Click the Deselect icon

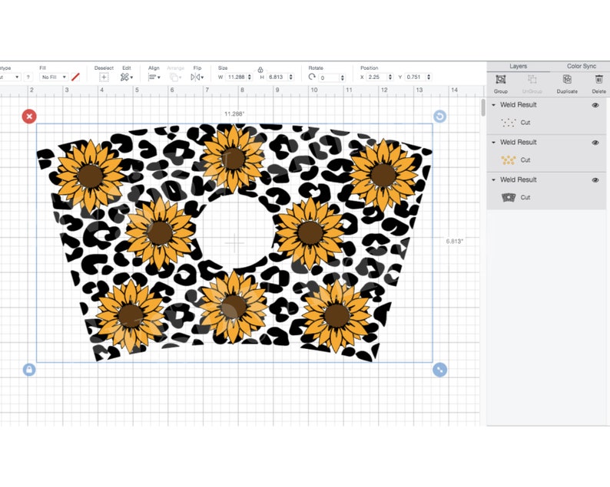click(x=104, y=77)
